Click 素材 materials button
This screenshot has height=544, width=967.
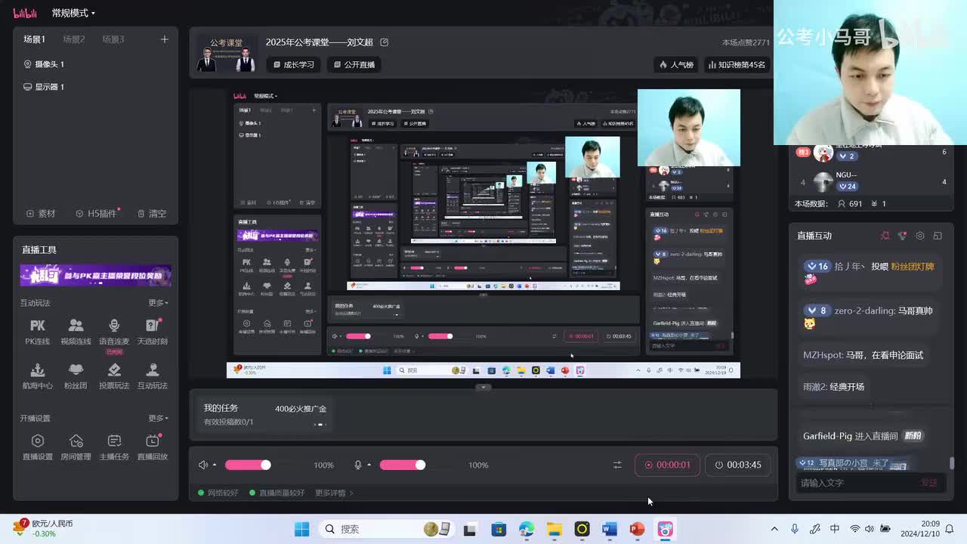click(41, 214)
